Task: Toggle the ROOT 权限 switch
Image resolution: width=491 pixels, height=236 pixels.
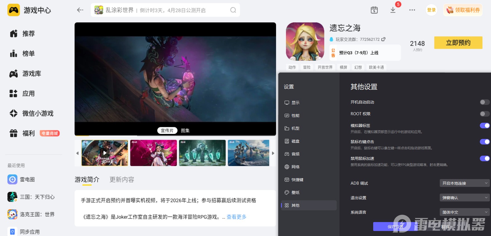Action: click(485, 114)
